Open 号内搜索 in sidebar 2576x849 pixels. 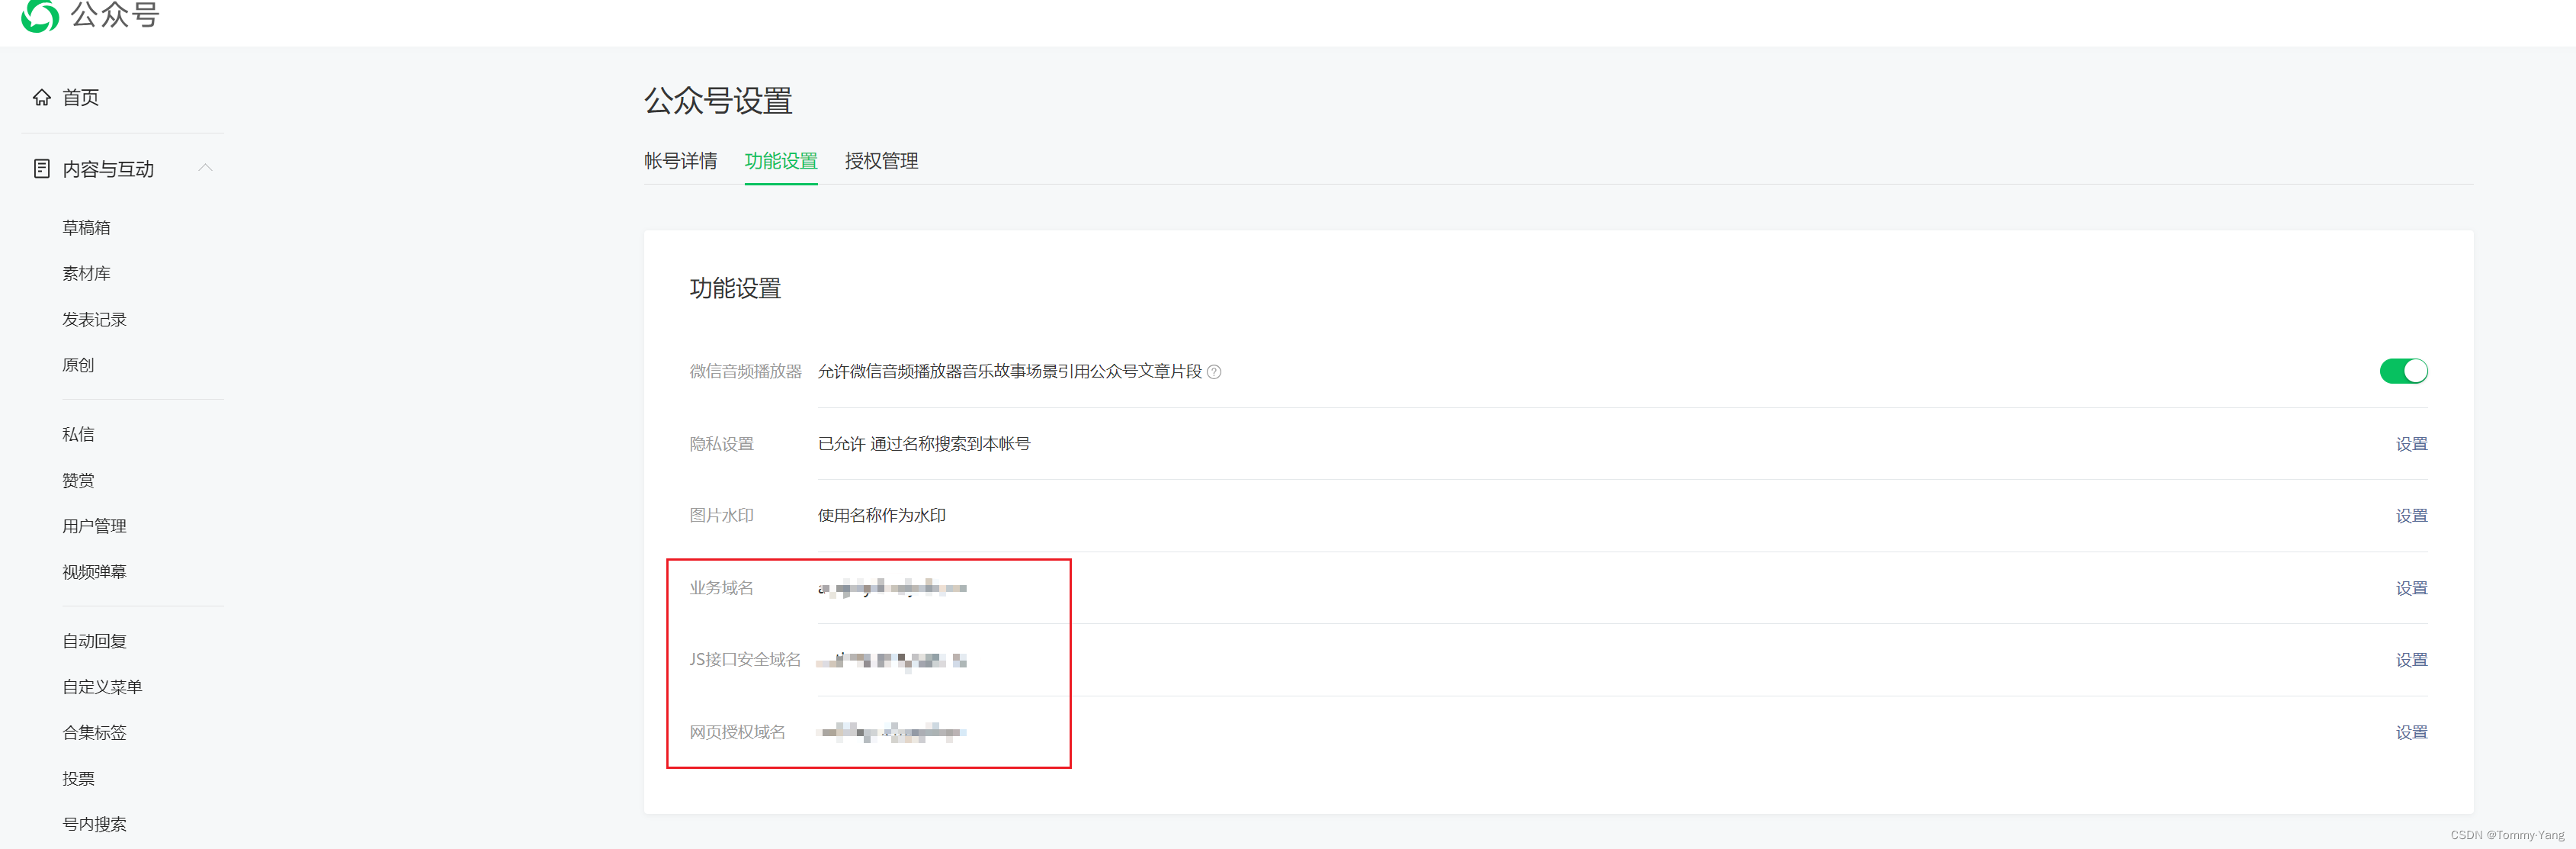tap(94, 824)
